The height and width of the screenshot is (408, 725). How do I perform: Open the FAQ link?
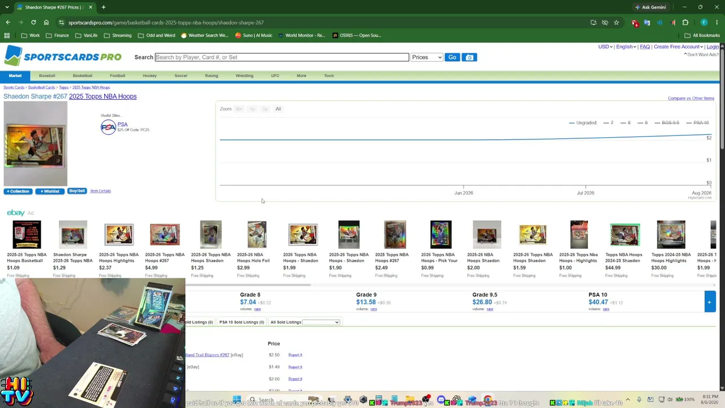pos(645,47)
